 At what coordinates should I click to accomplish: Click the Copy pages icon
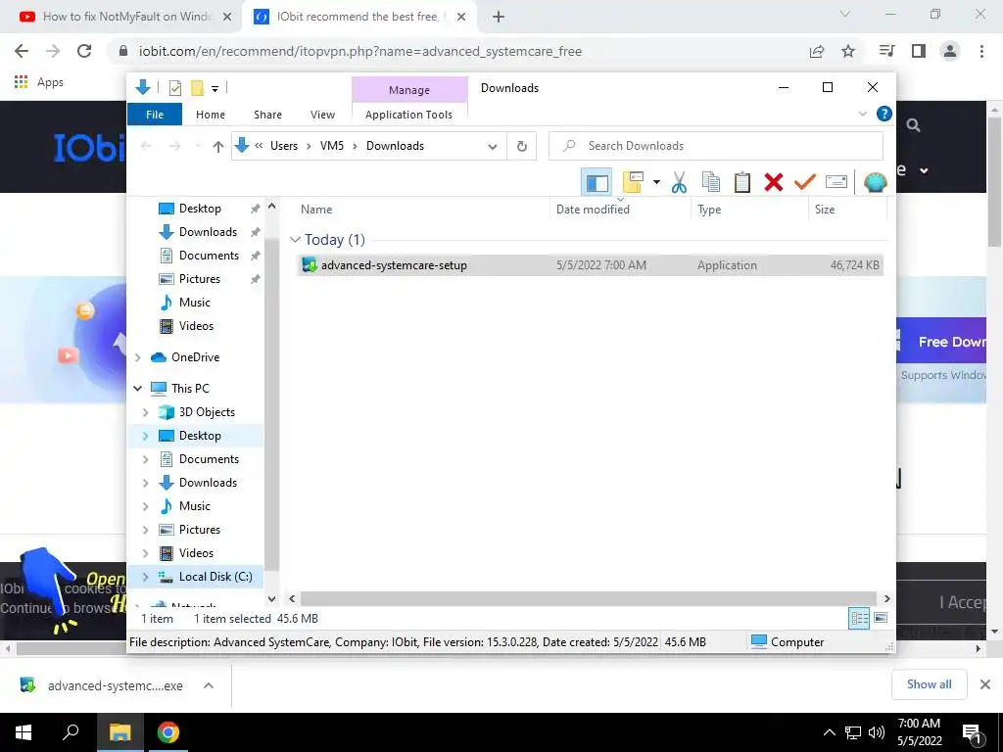(711, 182)
